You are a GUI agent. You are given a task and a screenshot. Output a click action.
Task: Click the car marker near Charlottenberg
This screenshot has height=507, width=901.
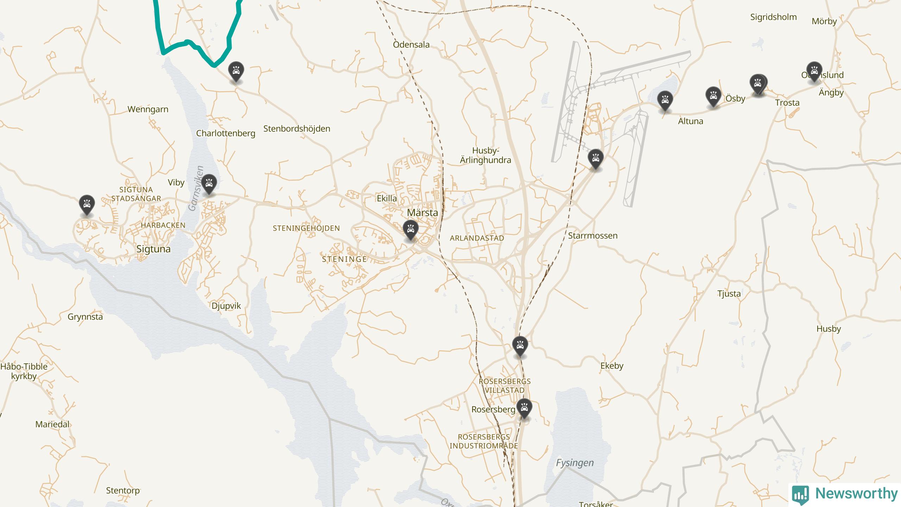tap(236, 72)
